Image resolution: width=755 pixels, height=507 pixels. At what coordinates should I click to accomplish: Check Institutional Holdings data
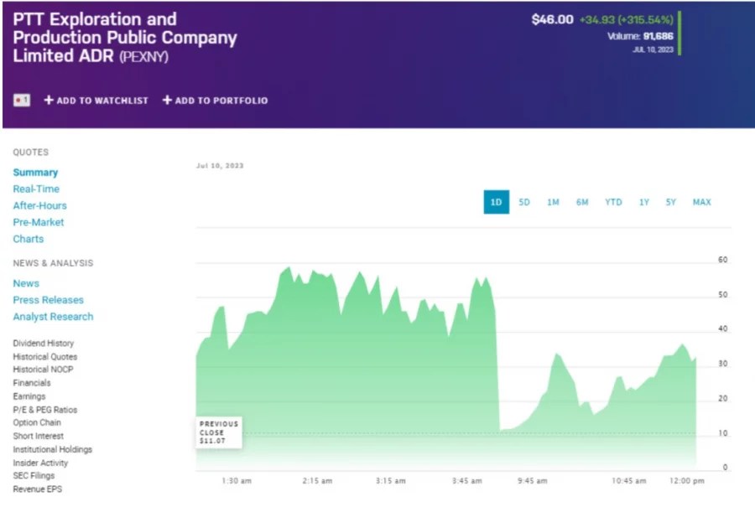click(x=51, y=449)
